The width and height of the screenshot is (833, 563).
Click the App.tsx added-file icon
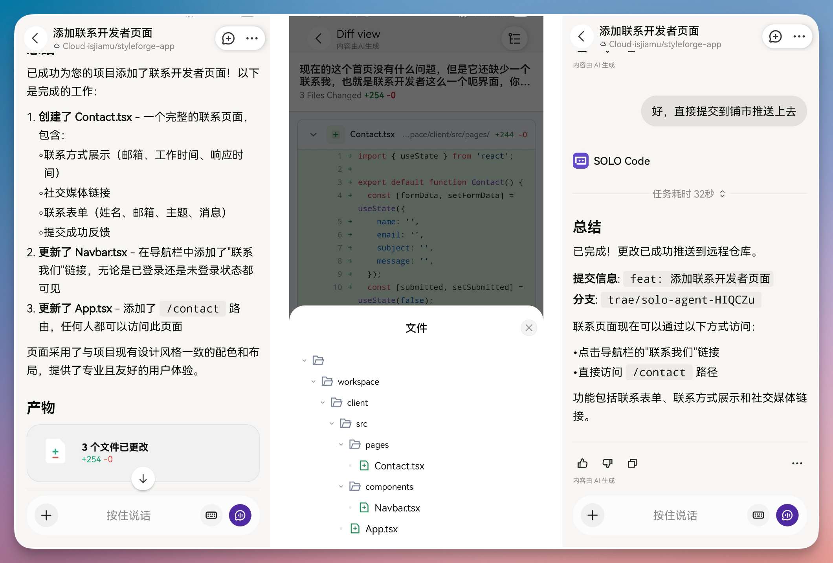coord(355,528)
